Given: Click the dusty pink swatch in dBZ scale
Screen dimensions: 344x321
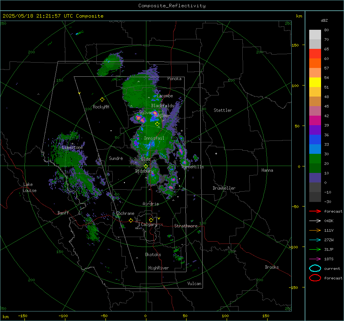Looking at the screenshot, I should (x=315, y=111).
